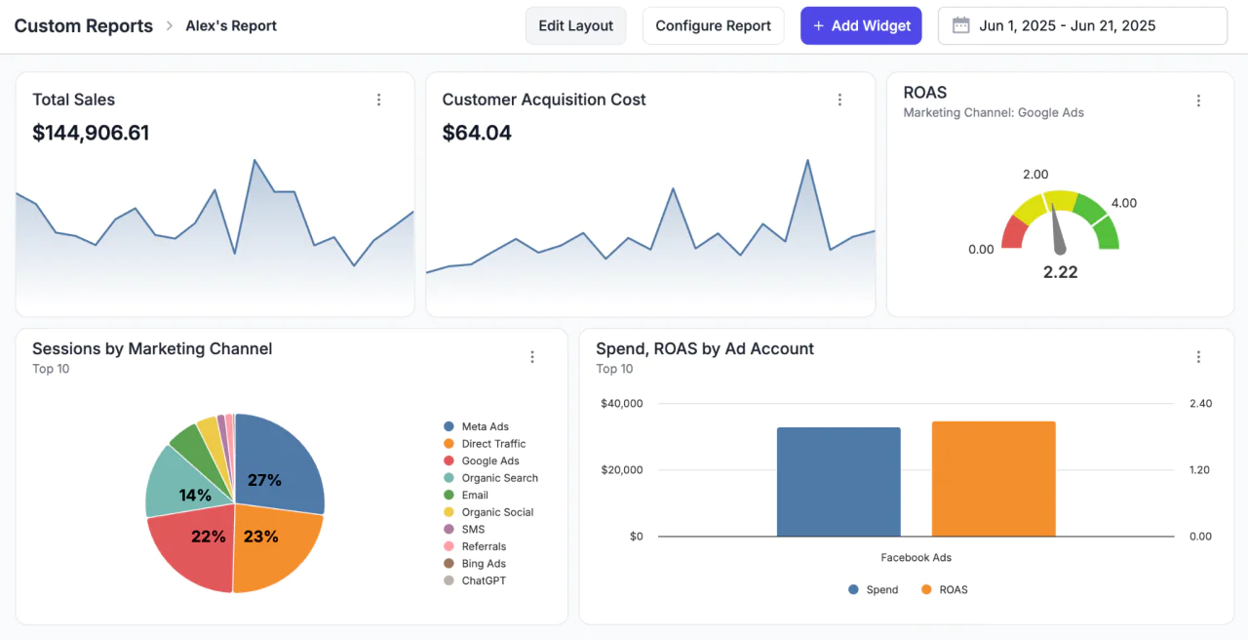Click breadcrumb chevron after Custom Reports
The height and width of the screenshot is (640, 1248).
click(169, 26)
